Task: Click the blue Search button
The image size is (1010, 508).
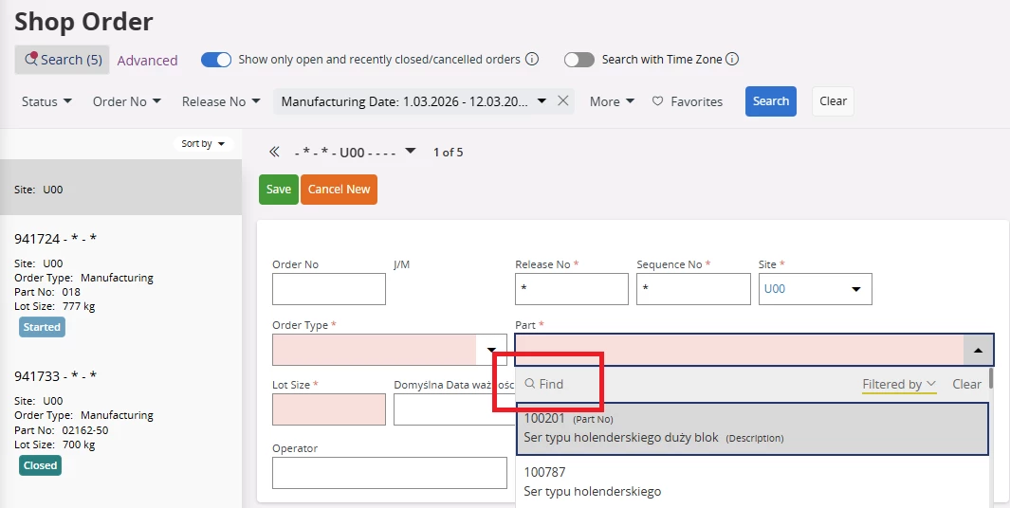Action: [771, 101]
